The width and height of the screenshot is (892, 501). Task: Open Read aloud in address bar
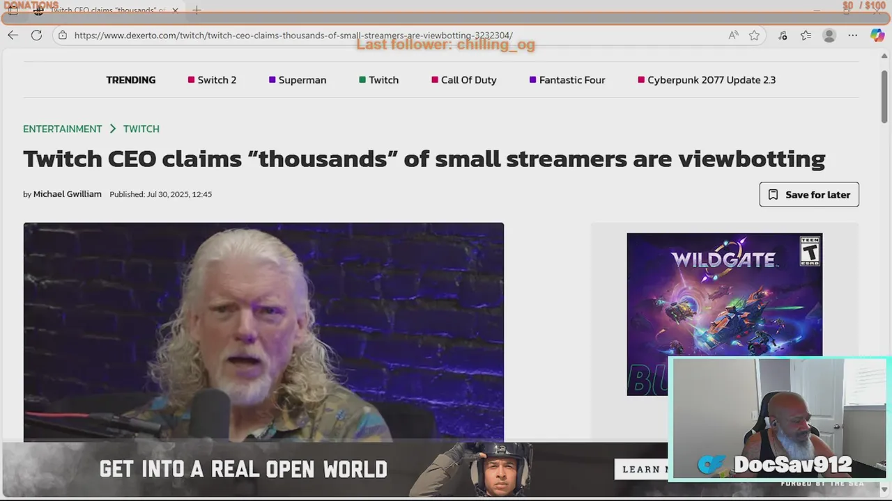click(x=734, y=35)
